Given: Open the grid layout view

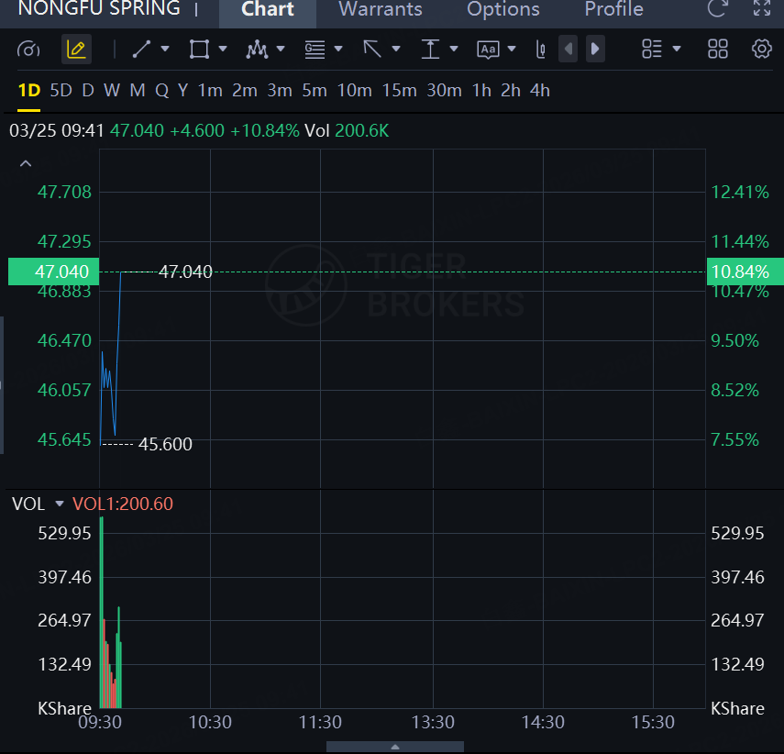Looking at the screenshot, I should (x=718, y=50).
